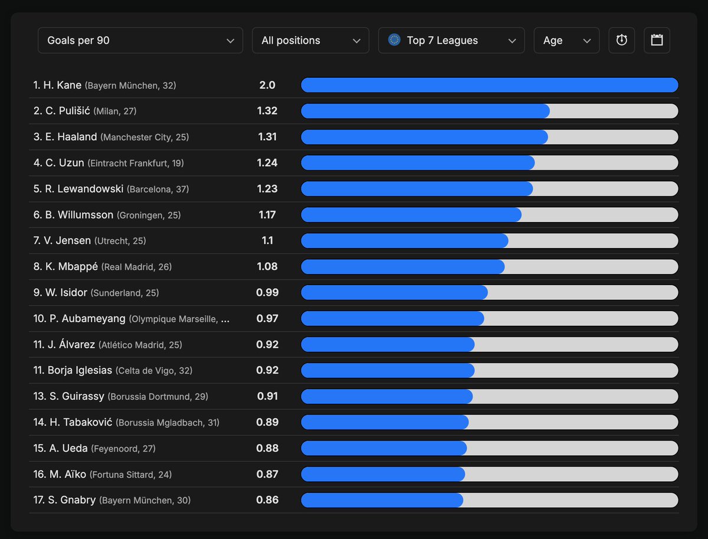
Task: Open the Top 7 Leagues dropdown
Action: click(451, 41)
